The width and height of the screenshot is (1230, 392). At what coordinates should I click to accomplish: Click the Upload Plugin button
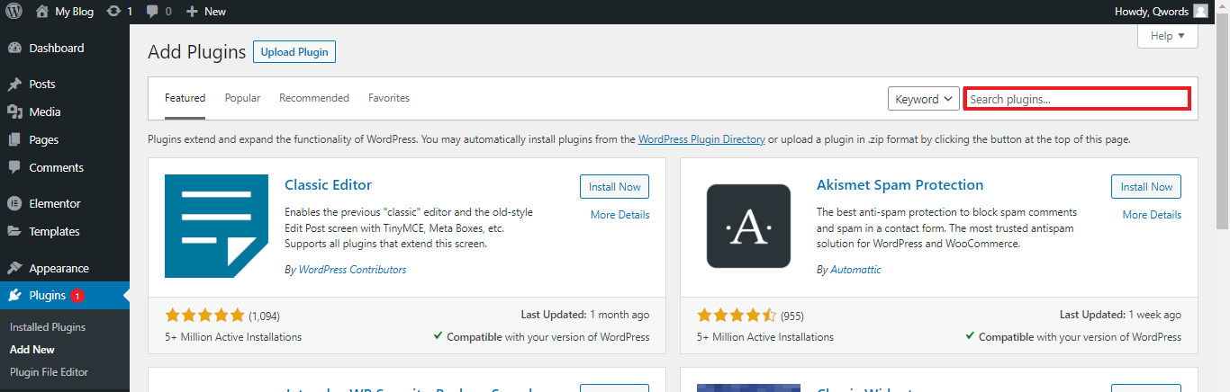tap(294, 52)
